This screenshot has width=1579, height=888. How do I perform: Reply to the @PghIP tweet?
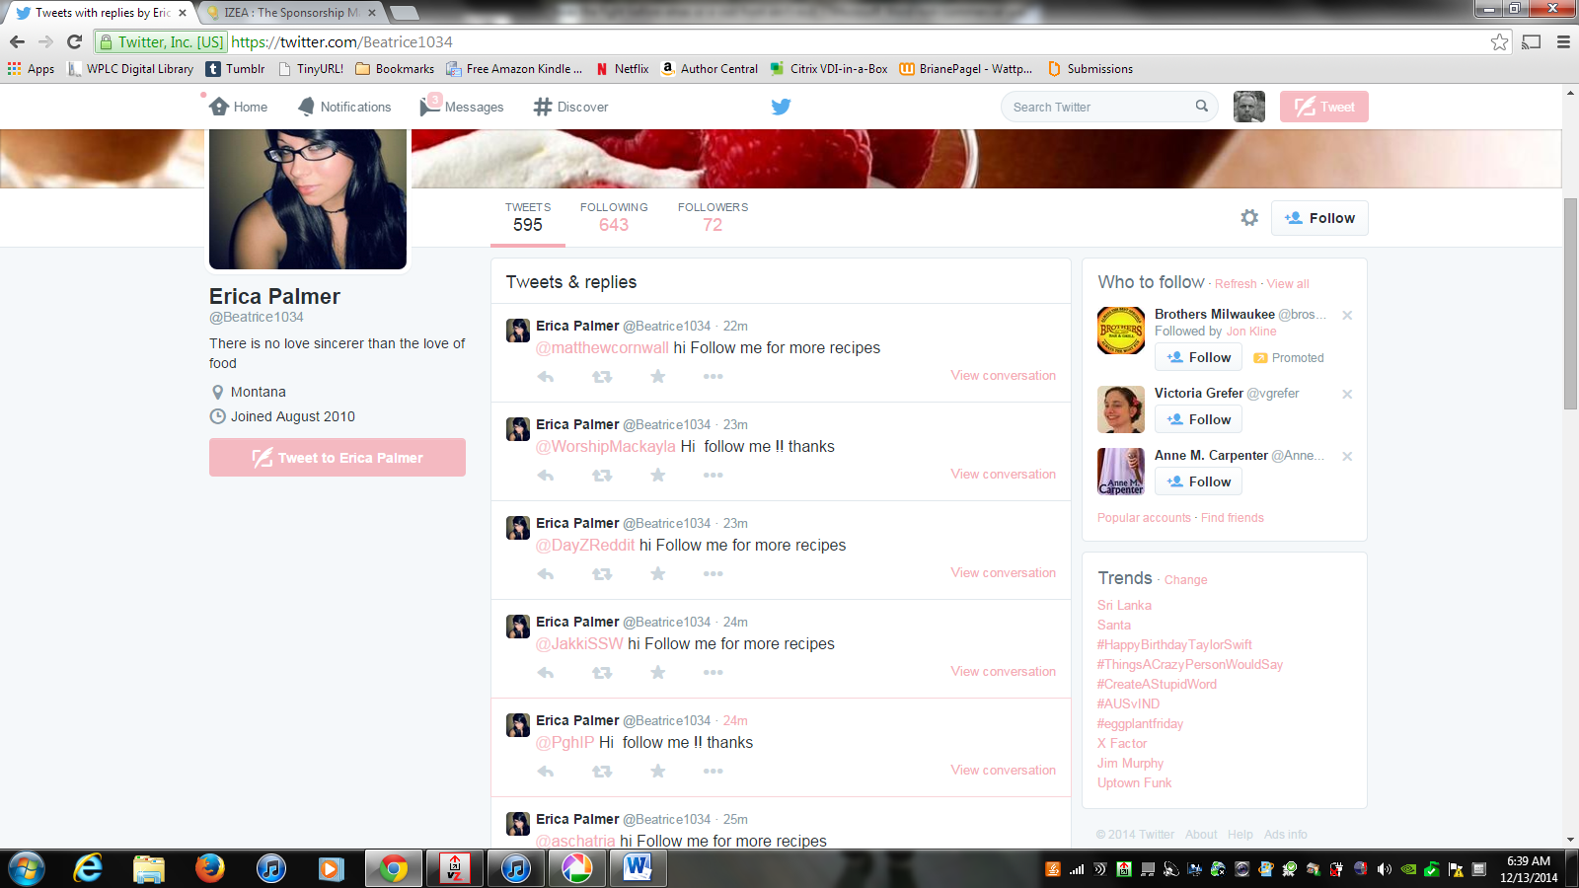point(546,771)
